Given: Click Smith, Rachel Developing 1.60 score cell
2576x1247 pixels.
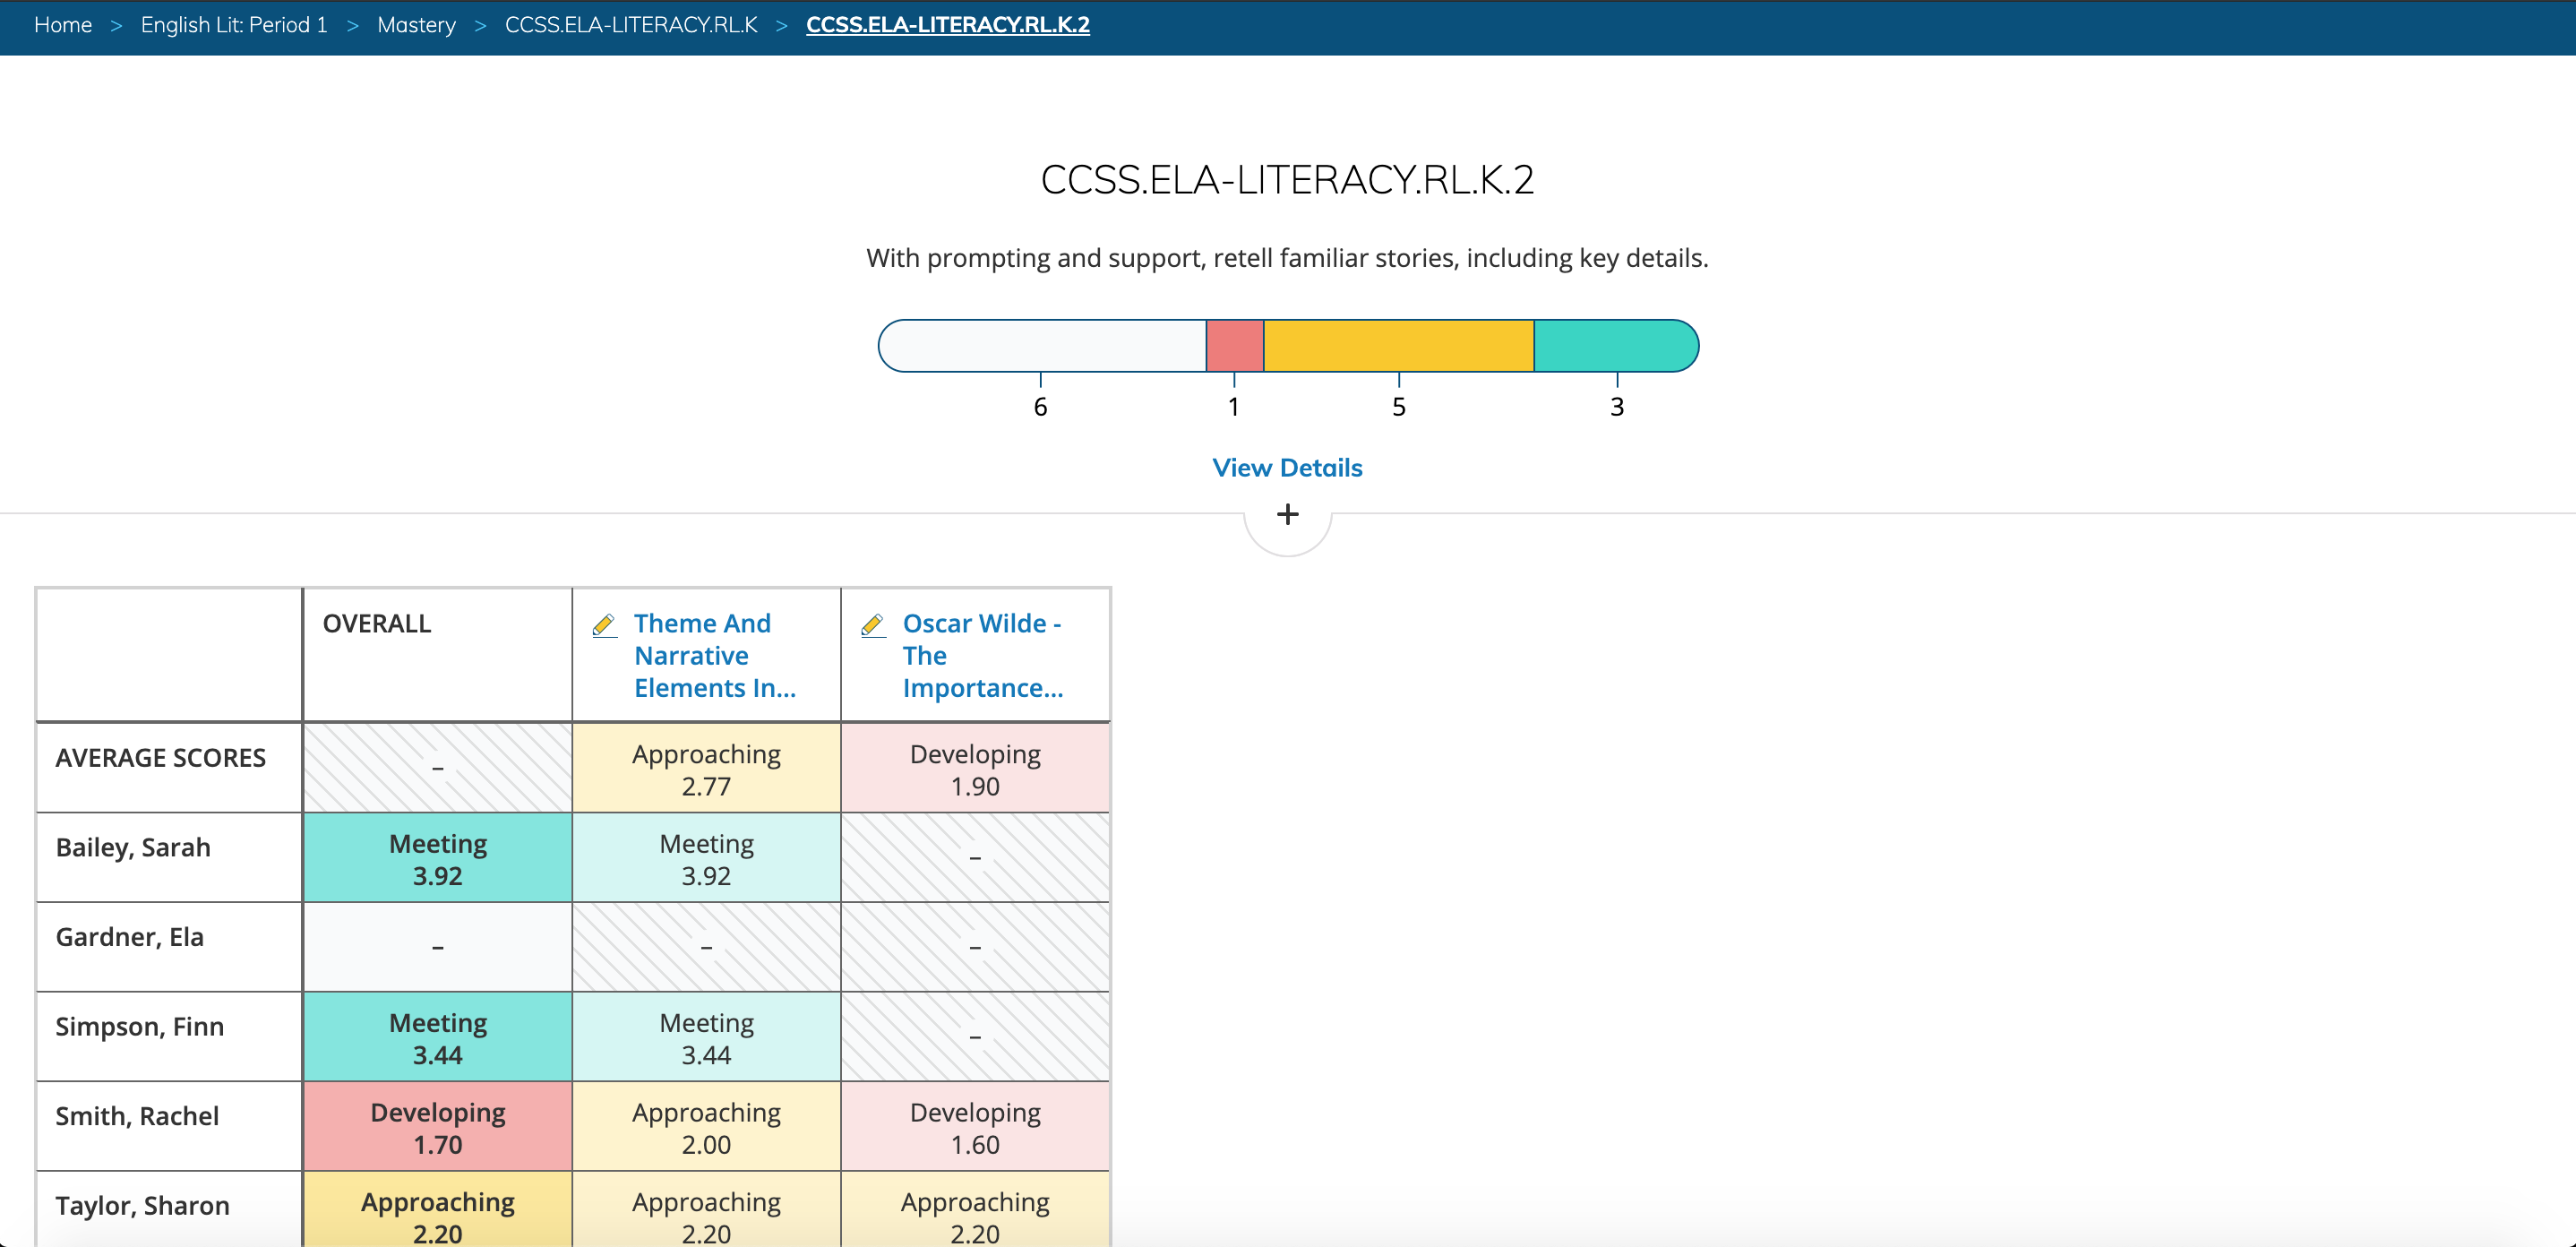Looking at the screenshot, I should point(974,1127).
